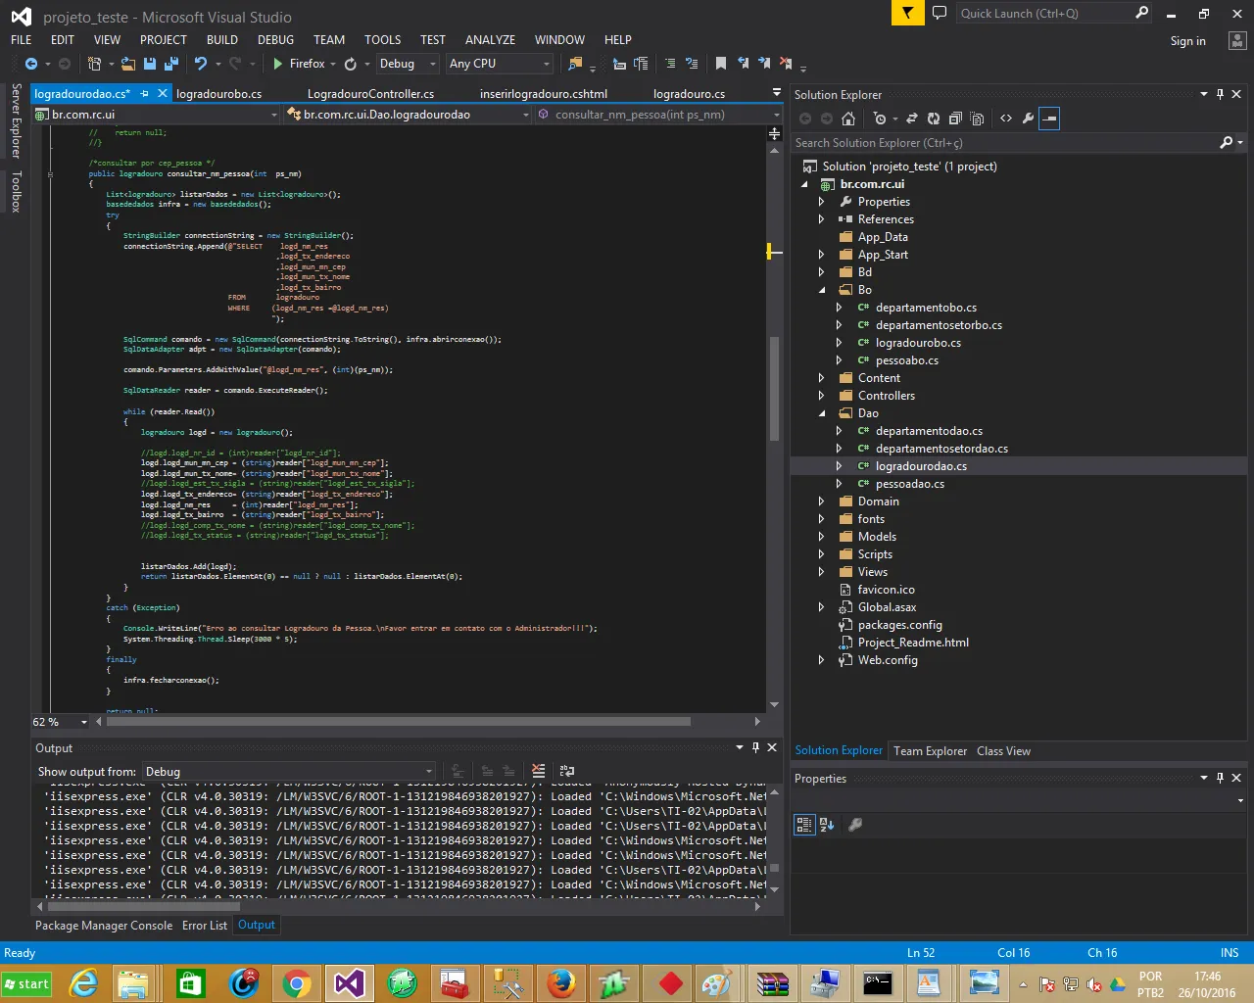Expand the Controllers folder node
Image resolution: width=1254 pixels, height=1003 pixels.
coord(821,396)
